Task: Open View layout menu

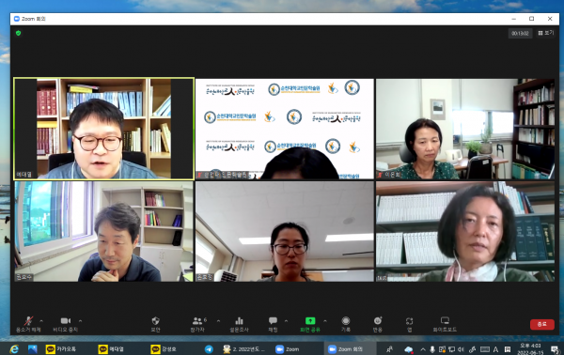Action: [545, 33]
